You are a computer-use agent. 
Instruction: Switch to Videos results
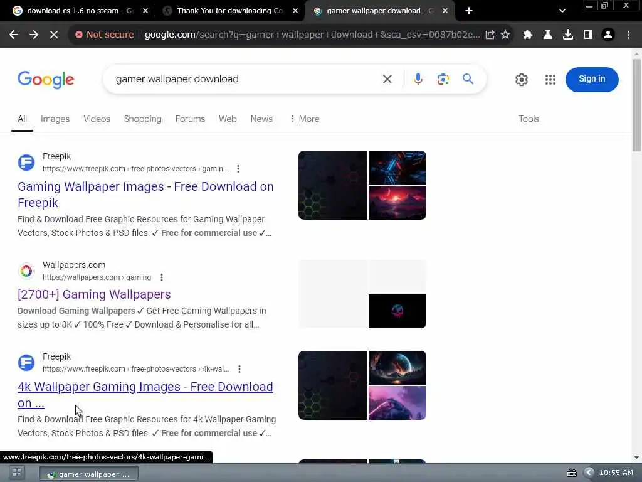coord(97,119)
